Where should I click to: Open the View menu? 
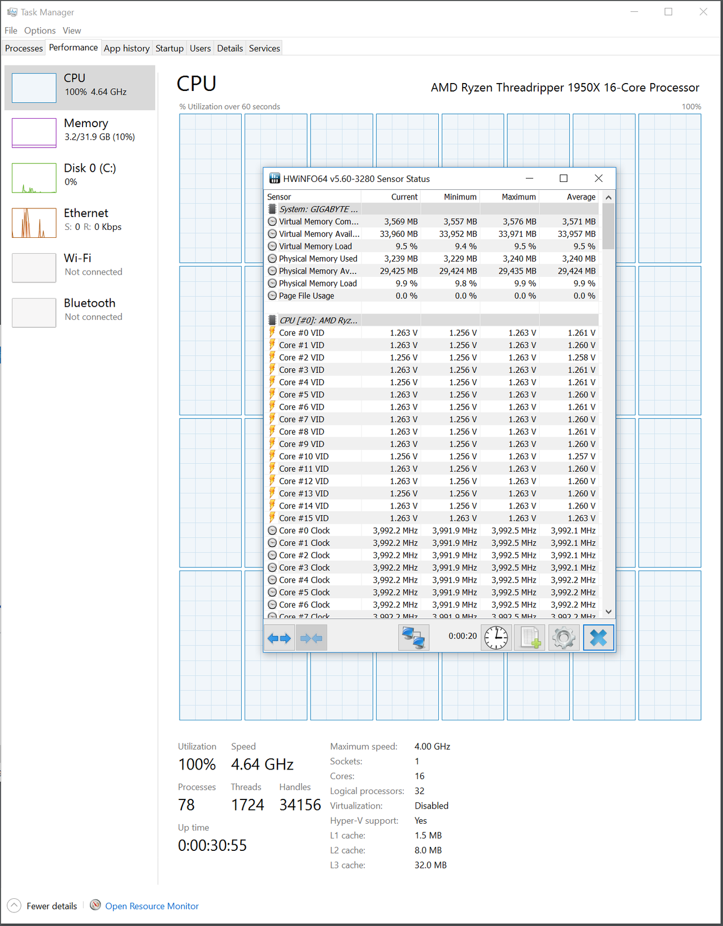point(72,31)
